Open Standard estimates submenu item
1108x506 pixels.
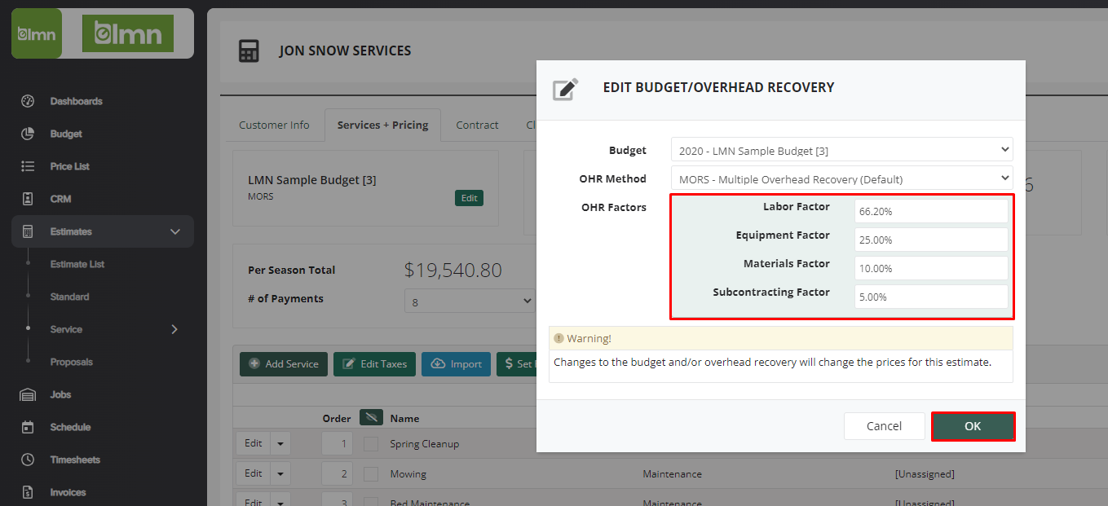(x=69, y=297)
